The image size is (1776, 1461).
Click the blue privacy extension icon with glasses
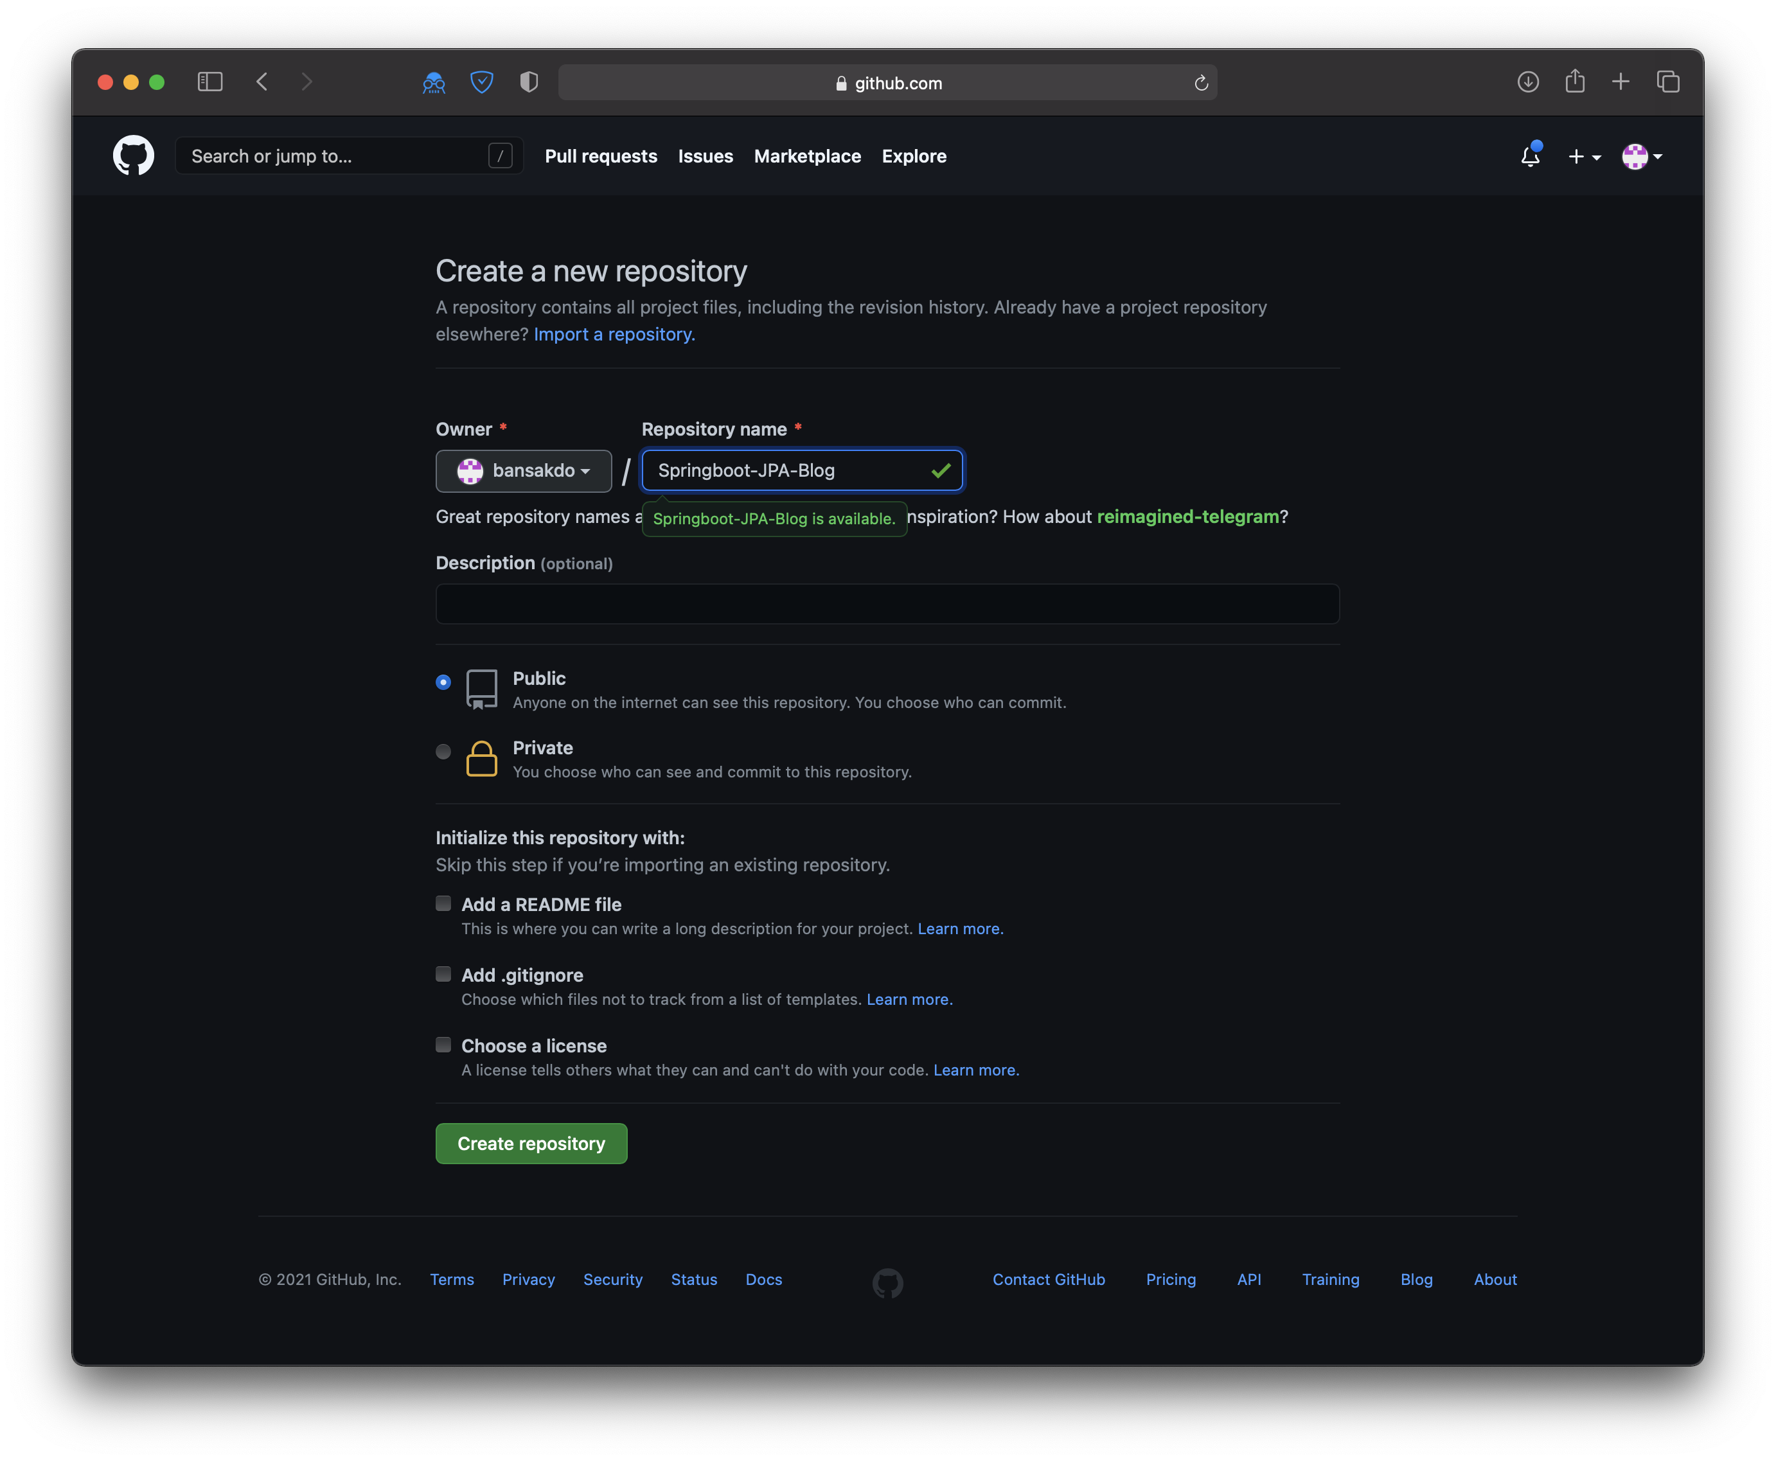(x=434, y=82)
